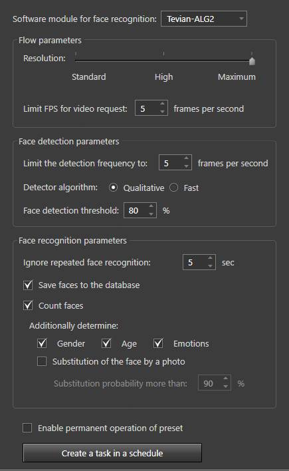Raise the face detection threshold percentage

coord(151,206)
